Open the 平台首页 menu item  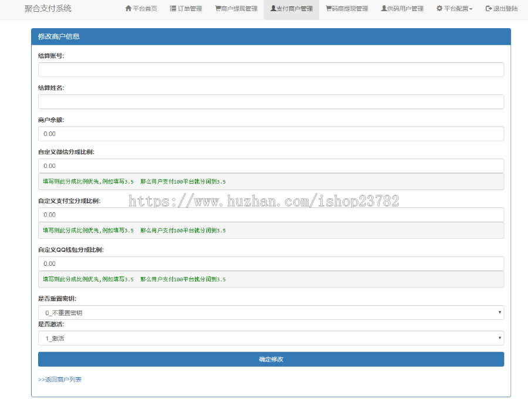pyautogui.click(x=141, y=9)
